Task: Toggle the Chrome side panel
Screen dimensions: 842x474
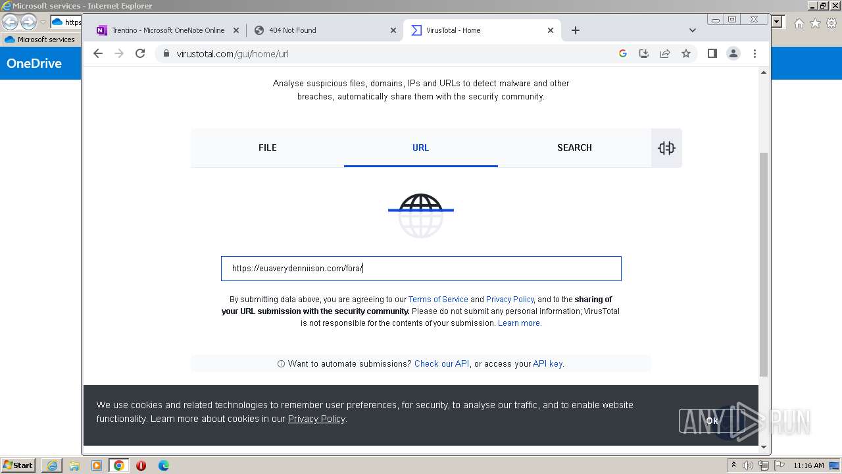Action: pyautogui.click(x=712, y=53)
